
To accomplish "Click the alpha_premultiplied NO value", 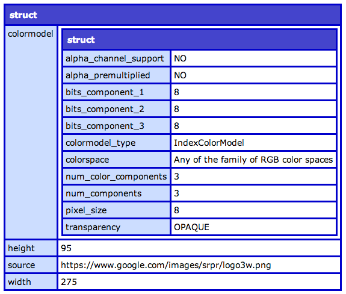I will pos(180,75).
